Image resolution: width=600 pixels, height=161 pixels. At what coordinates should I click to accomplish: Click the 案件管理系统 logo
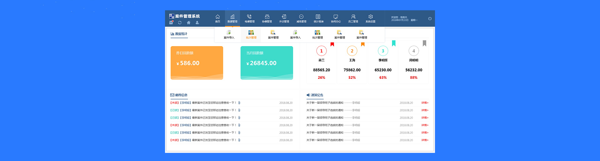184,16
